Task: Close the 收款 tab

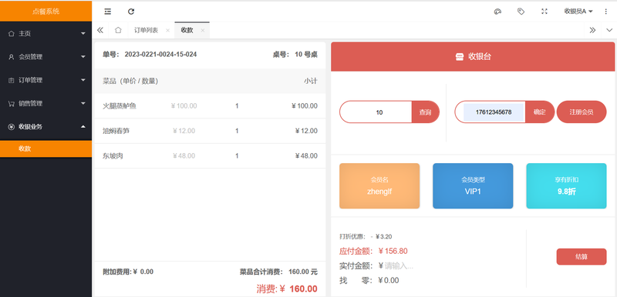Action: tap(203, 30)
